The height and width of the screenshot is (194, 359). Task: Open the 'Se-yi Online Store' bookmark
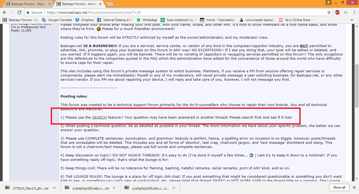pyautogui.click(x=297, y=20)
